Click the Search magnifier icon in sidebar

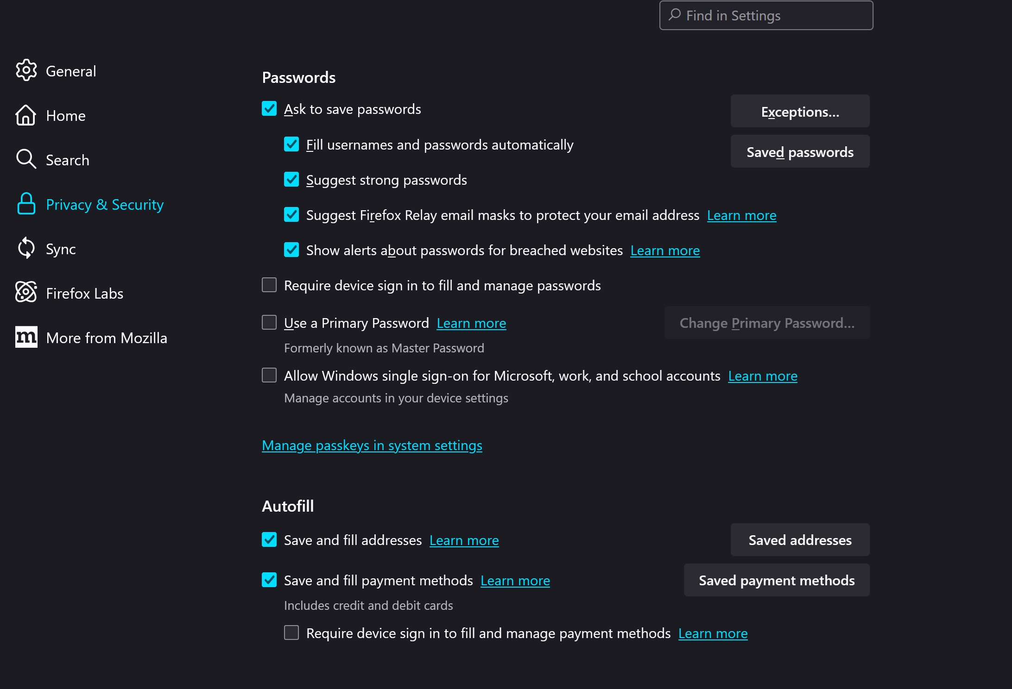[x=26, y=159]
